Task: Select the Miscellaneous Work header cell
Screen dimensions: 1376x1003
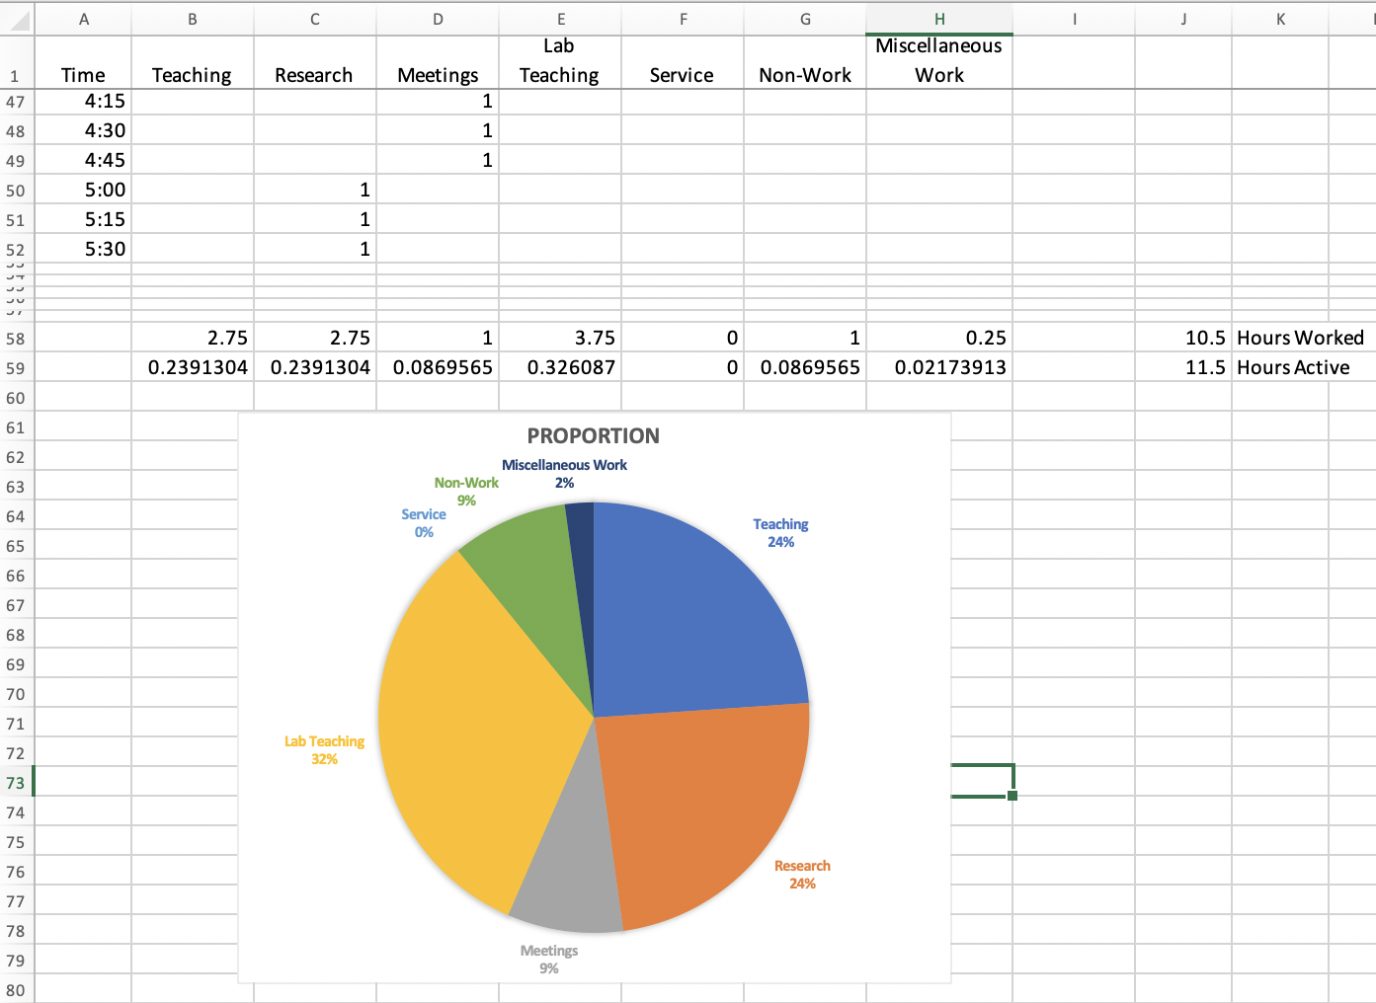Action: pos(938,61)
